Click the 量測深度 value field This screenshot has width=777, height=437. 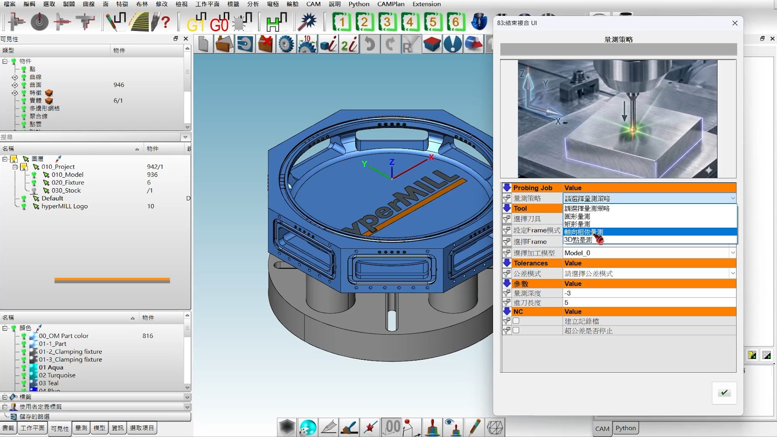click(x=650, y=293)
